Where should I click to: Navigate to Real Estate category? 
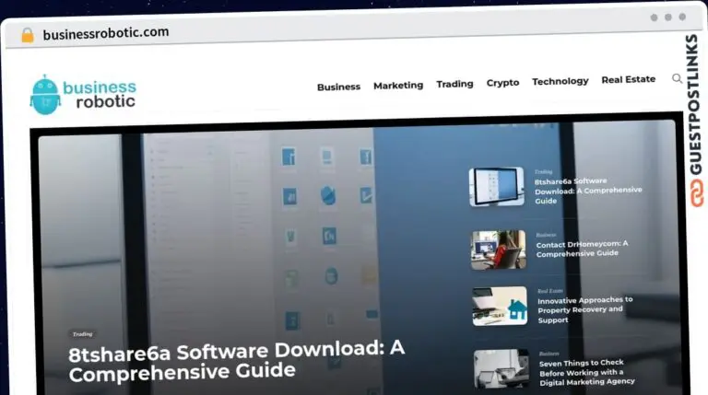pos(628,79)
